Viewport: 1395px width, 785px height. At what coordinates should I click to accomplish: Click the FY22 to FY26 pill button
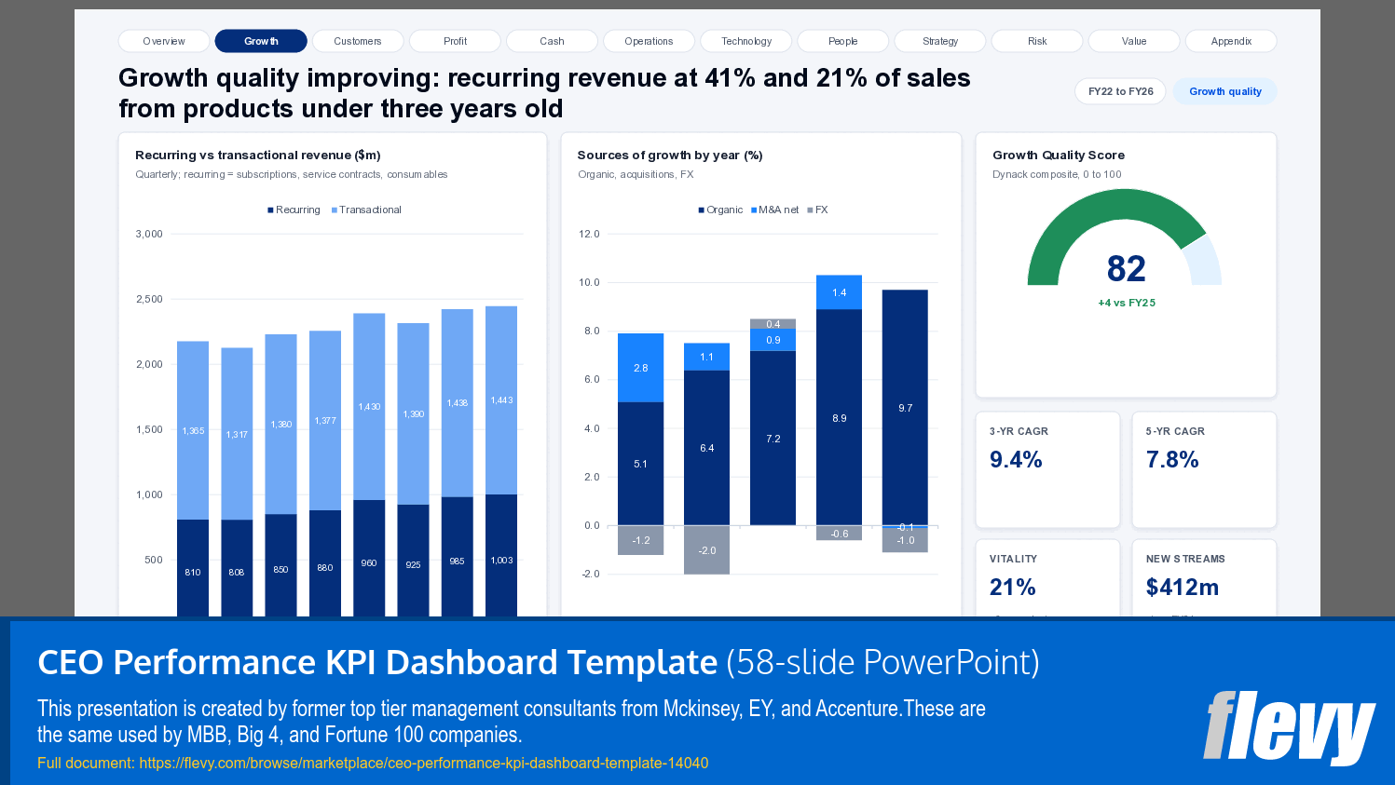(1120, 91)
